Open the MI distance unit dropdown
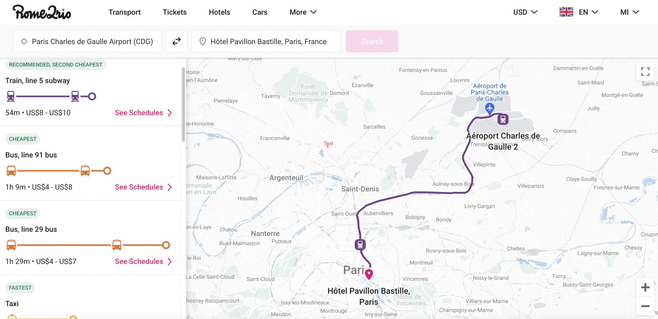 click(629, 12)
